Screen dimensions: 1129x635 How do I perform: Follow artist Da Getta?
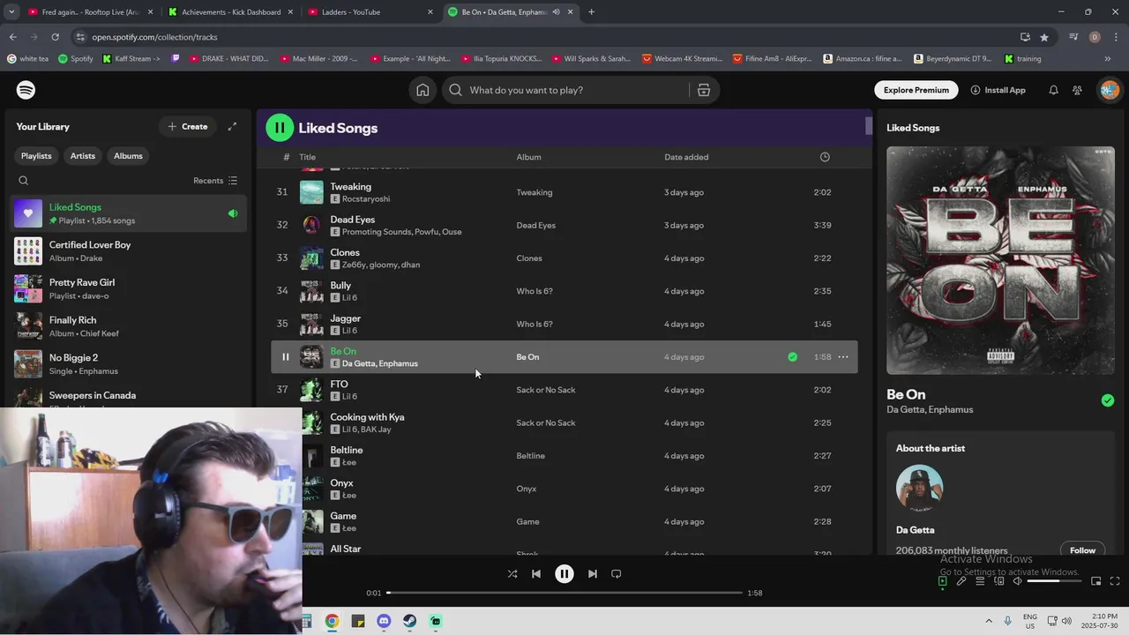1082,550
